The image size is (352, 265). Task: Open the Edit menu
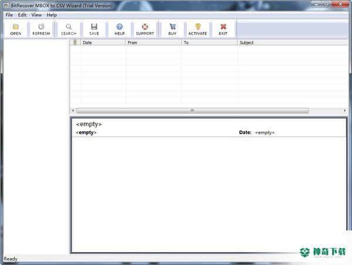pos(22,15)
